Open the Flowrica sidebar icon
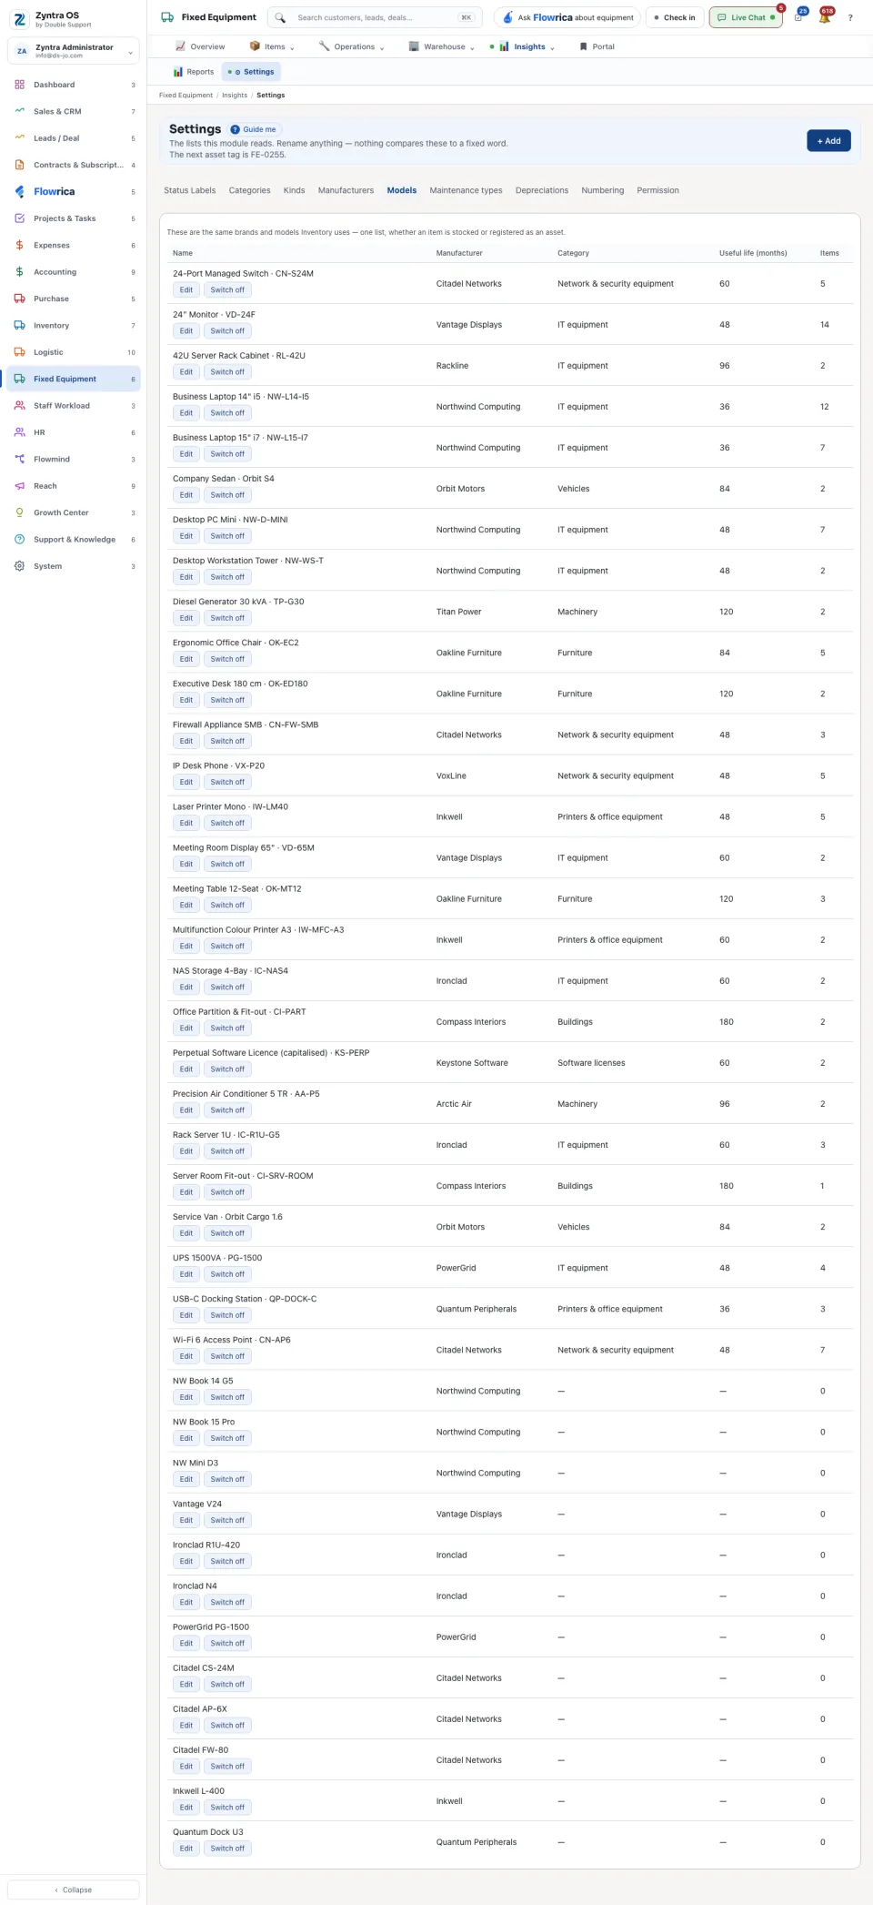 tap(20, 191)
